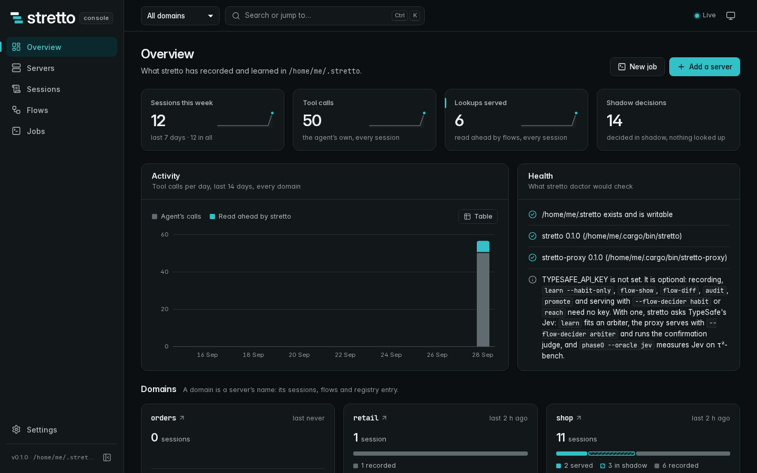The height and width of the screenshot is (473, 757).
Task: Open the Overview grid icon in sidebar
Action: 16,47
